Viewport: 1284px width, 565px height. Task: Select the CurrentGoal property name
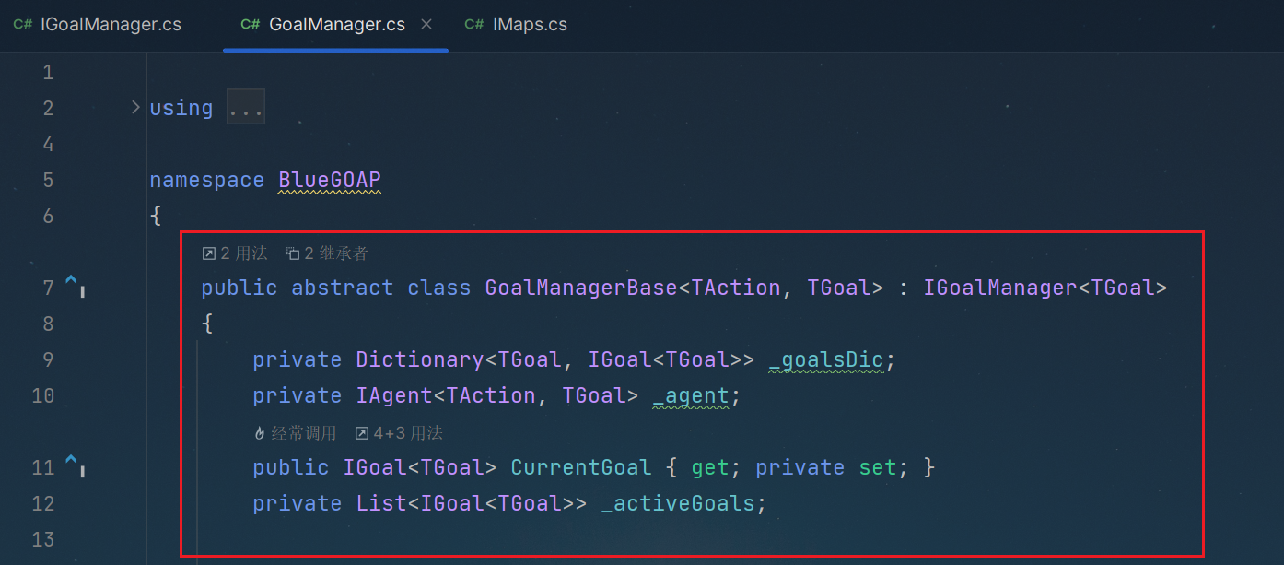(x=580, y=468)
